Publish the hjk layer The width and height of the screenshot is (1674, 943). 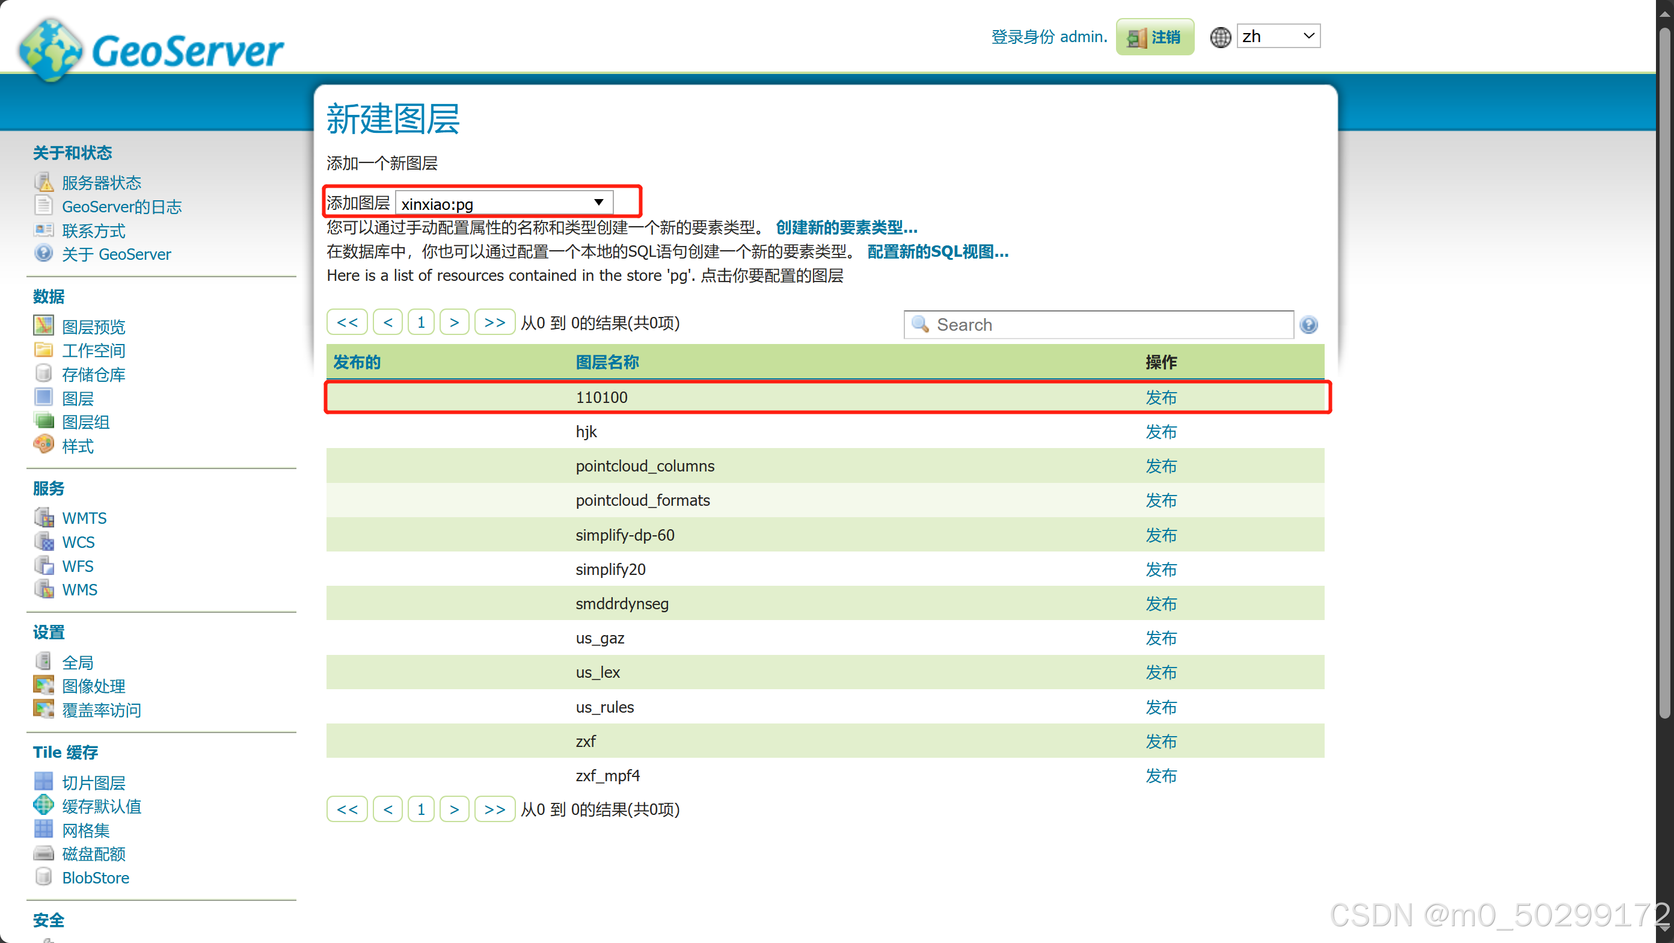pos(1160,432)
